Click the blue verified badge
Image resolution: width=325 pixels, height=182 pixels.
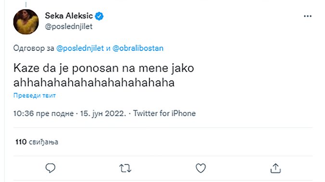click(99, 16)
